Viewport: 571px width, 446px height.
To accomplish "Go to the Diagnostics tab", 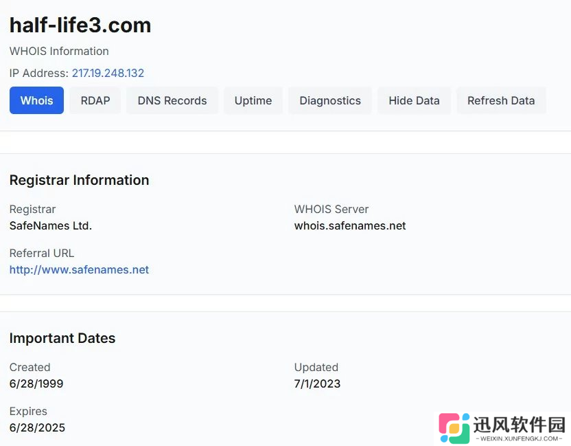I will [330, 100].
